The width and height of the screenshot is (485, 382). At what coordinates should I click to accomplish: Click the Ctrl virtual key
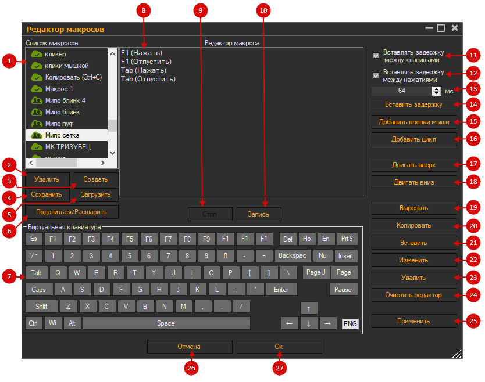[34, 323]
